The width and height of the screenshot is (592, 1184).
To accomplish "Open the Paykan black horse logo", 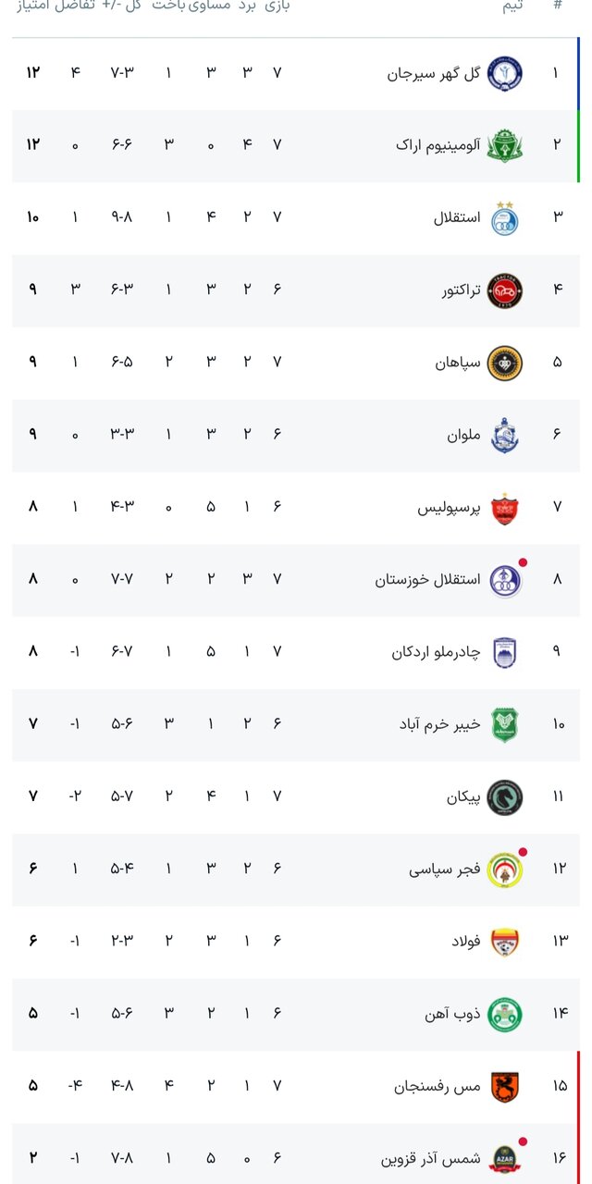I will click(x=504, y=796).
